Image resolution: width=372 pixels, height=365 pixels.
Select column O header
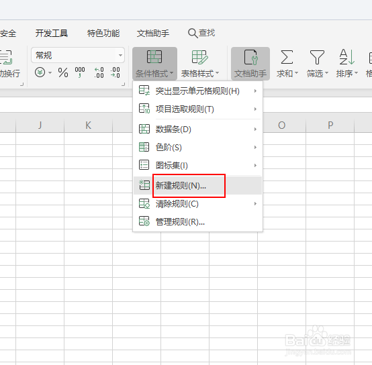tap(282, 125)
